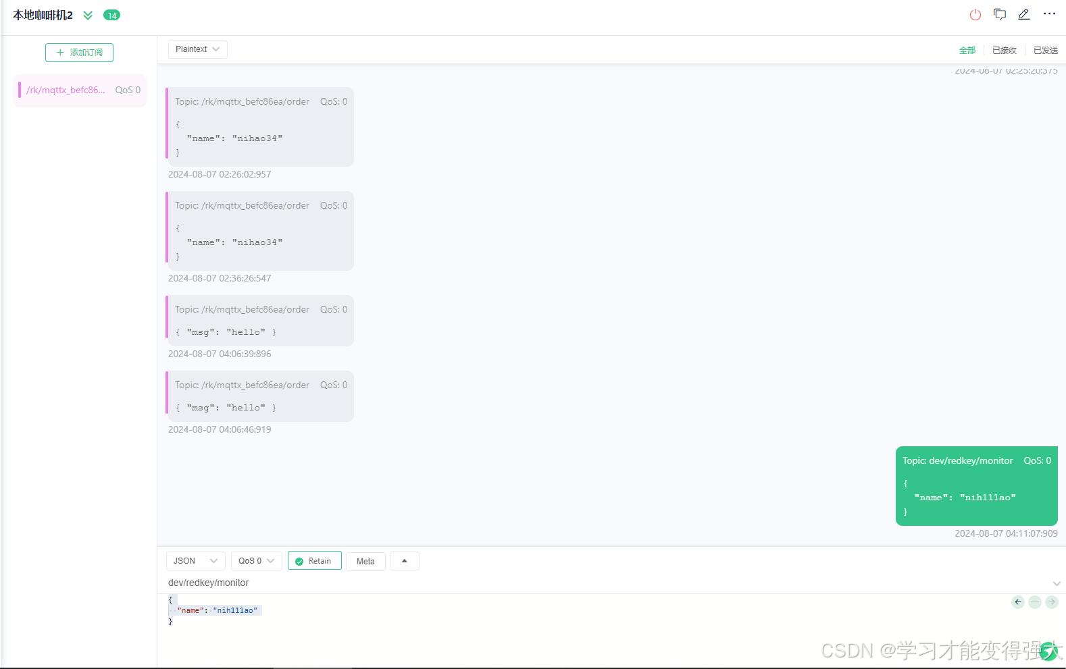Select the /rk/mqttx_befc86 subscription
Image resolution: width=1066 pixels, height=669 pixels.
(x=80, y=90)
